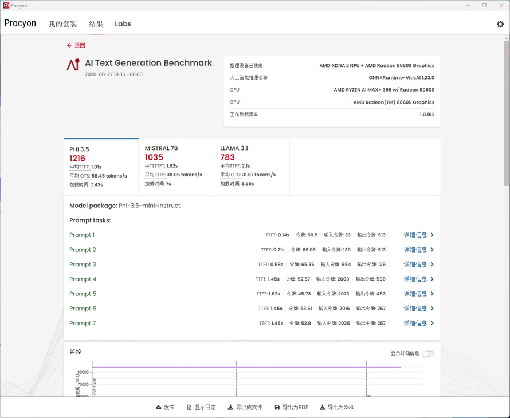The image size is (510, 418).
Task: Click the Mistral 7B score 1035
Action: pos(154,157)
